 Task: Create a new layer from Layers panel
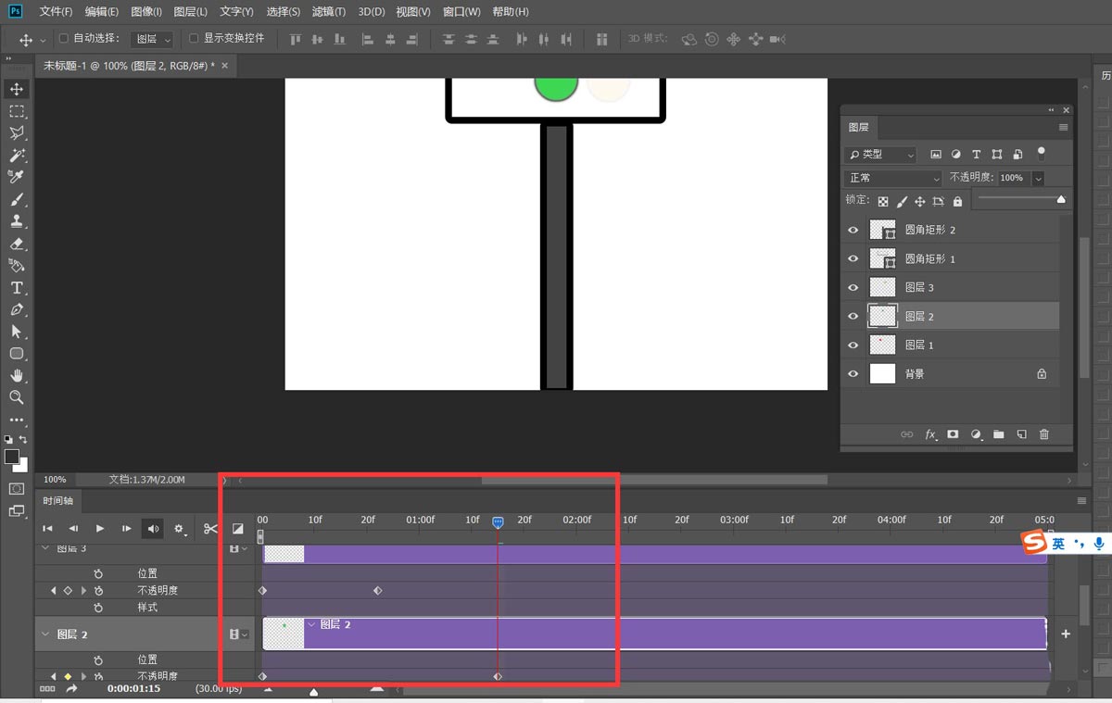coord(1021,434)
